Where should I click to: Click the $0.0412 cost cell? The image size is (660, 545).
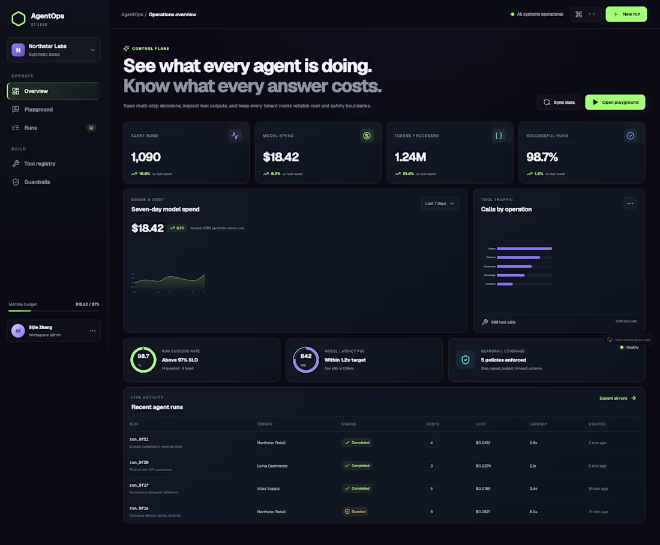pyautogui.click(x=483, y=442)
